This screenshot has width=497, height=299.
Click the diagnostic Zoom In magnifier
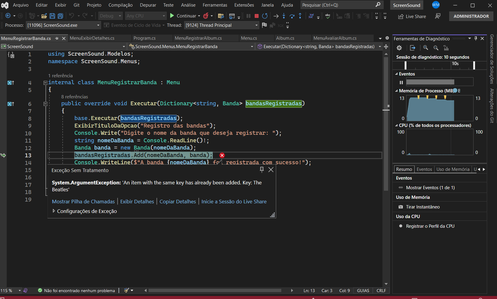point(426,48)
